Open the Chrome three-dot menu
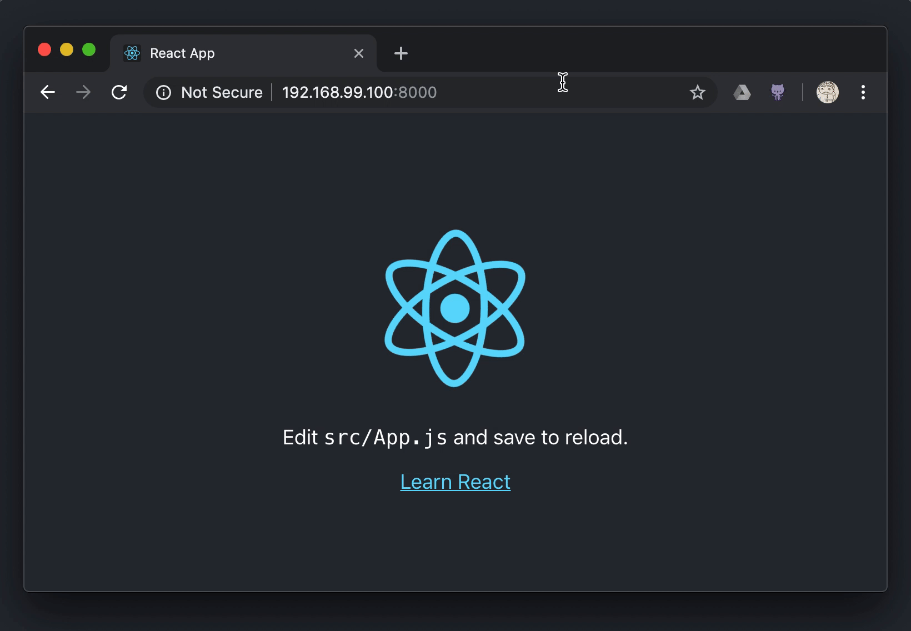Viewport: 911px width, 631px height. (x=863, y=92)
